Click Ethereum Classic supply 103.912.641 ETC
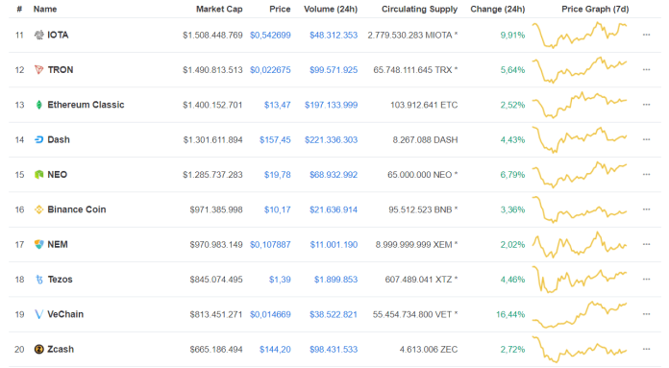Screen dimensions: 669x368 [x=424, y=106]
